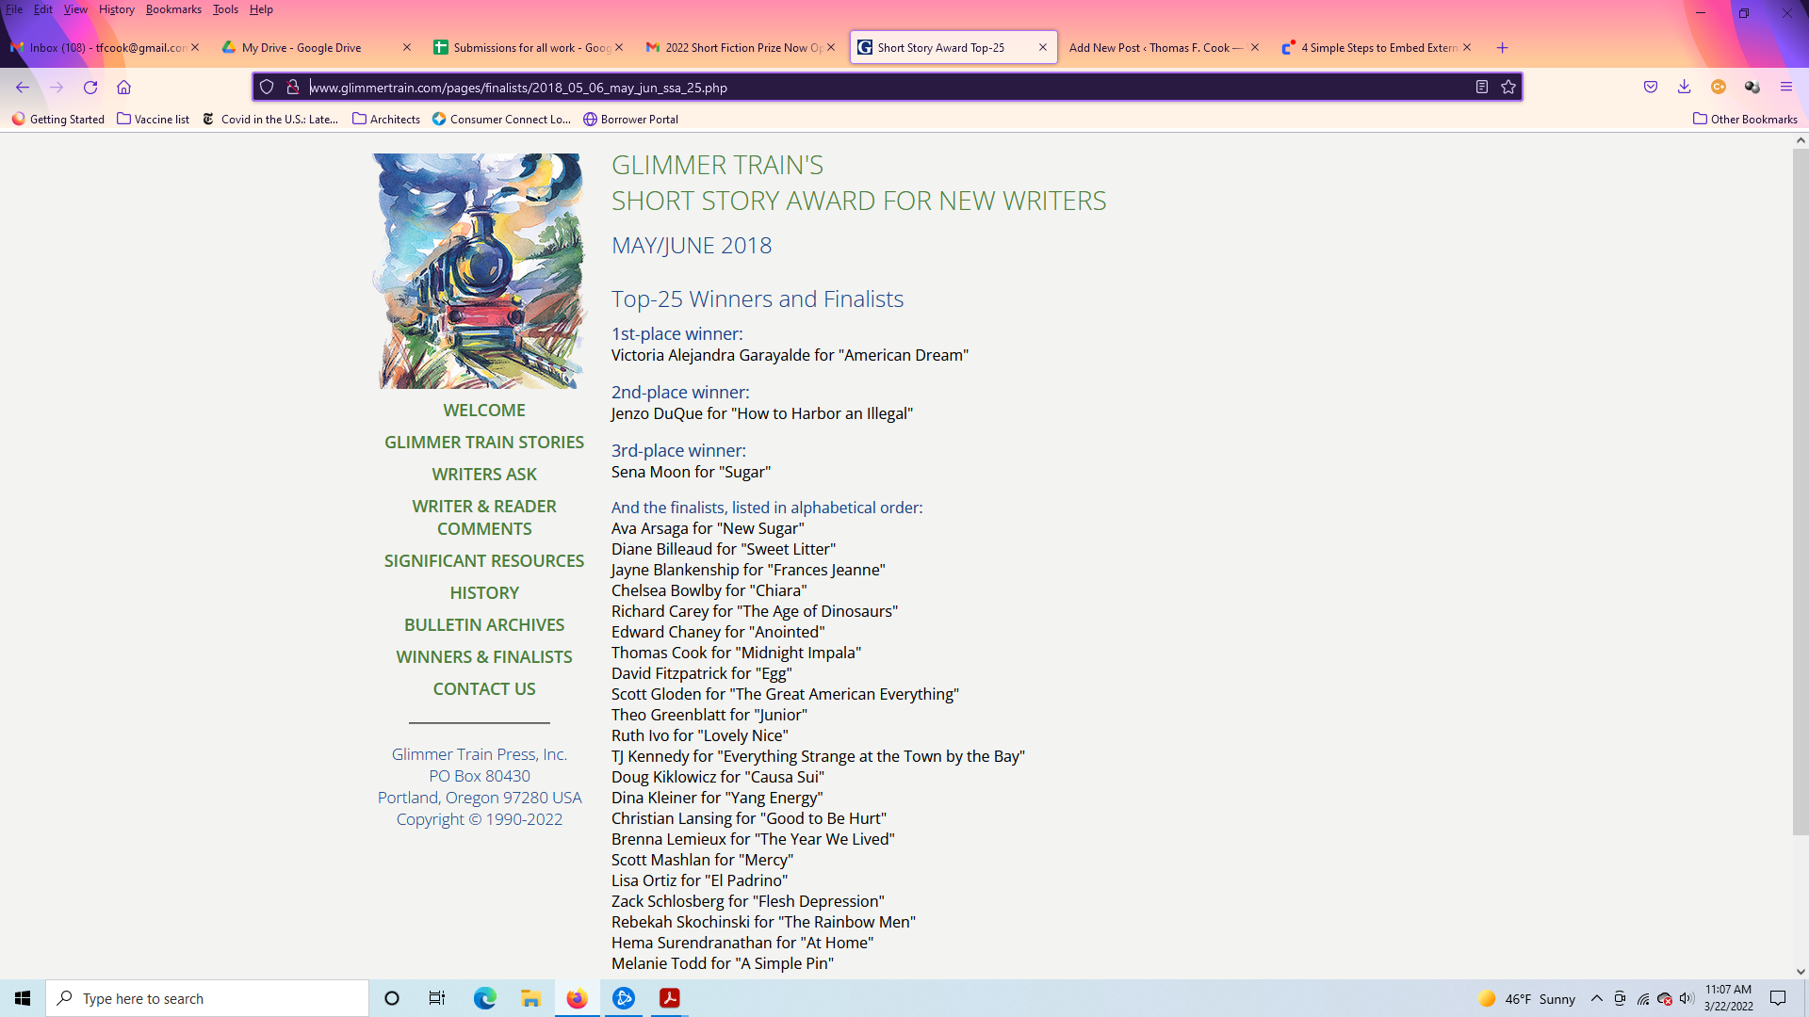The height and width of the screenshot is (1017, 1809).
Task: Open the Firefox application menu
Action: [x=1786, y=87]
